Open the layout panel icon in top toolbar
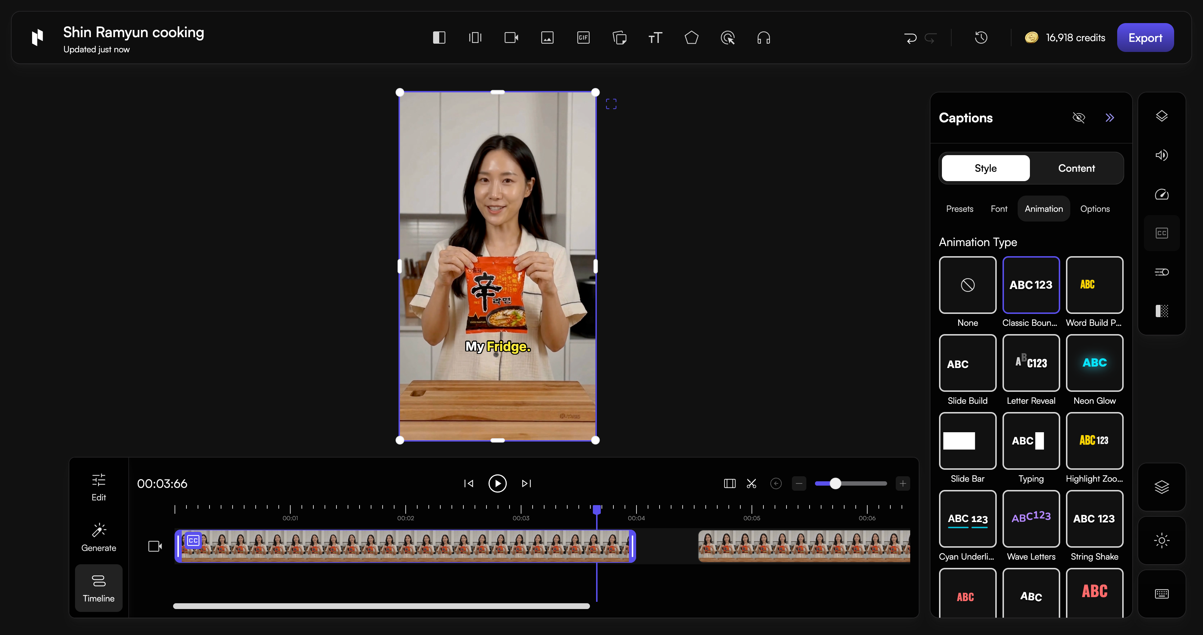The height and width of the screenshot is (635, 1203). [439, 38]
